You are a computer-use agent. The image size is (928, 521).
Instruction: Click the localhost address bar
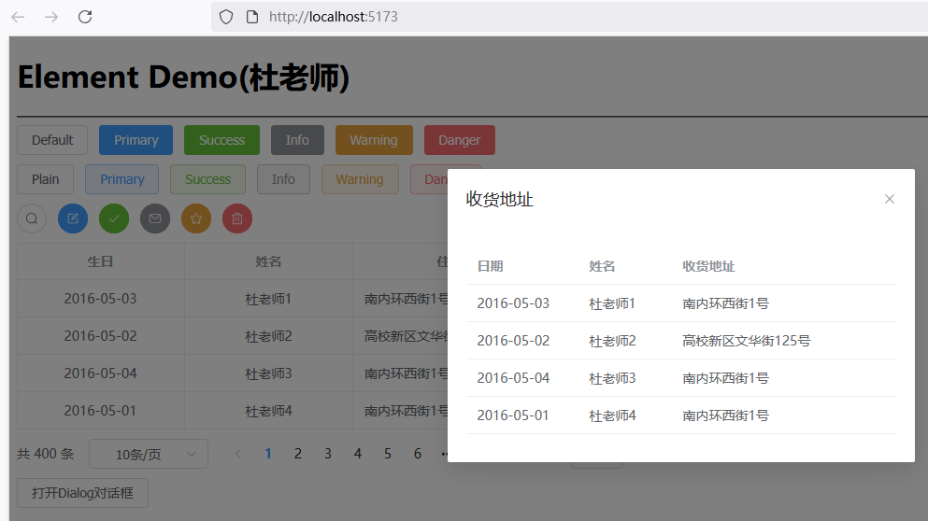coord(561,17)
